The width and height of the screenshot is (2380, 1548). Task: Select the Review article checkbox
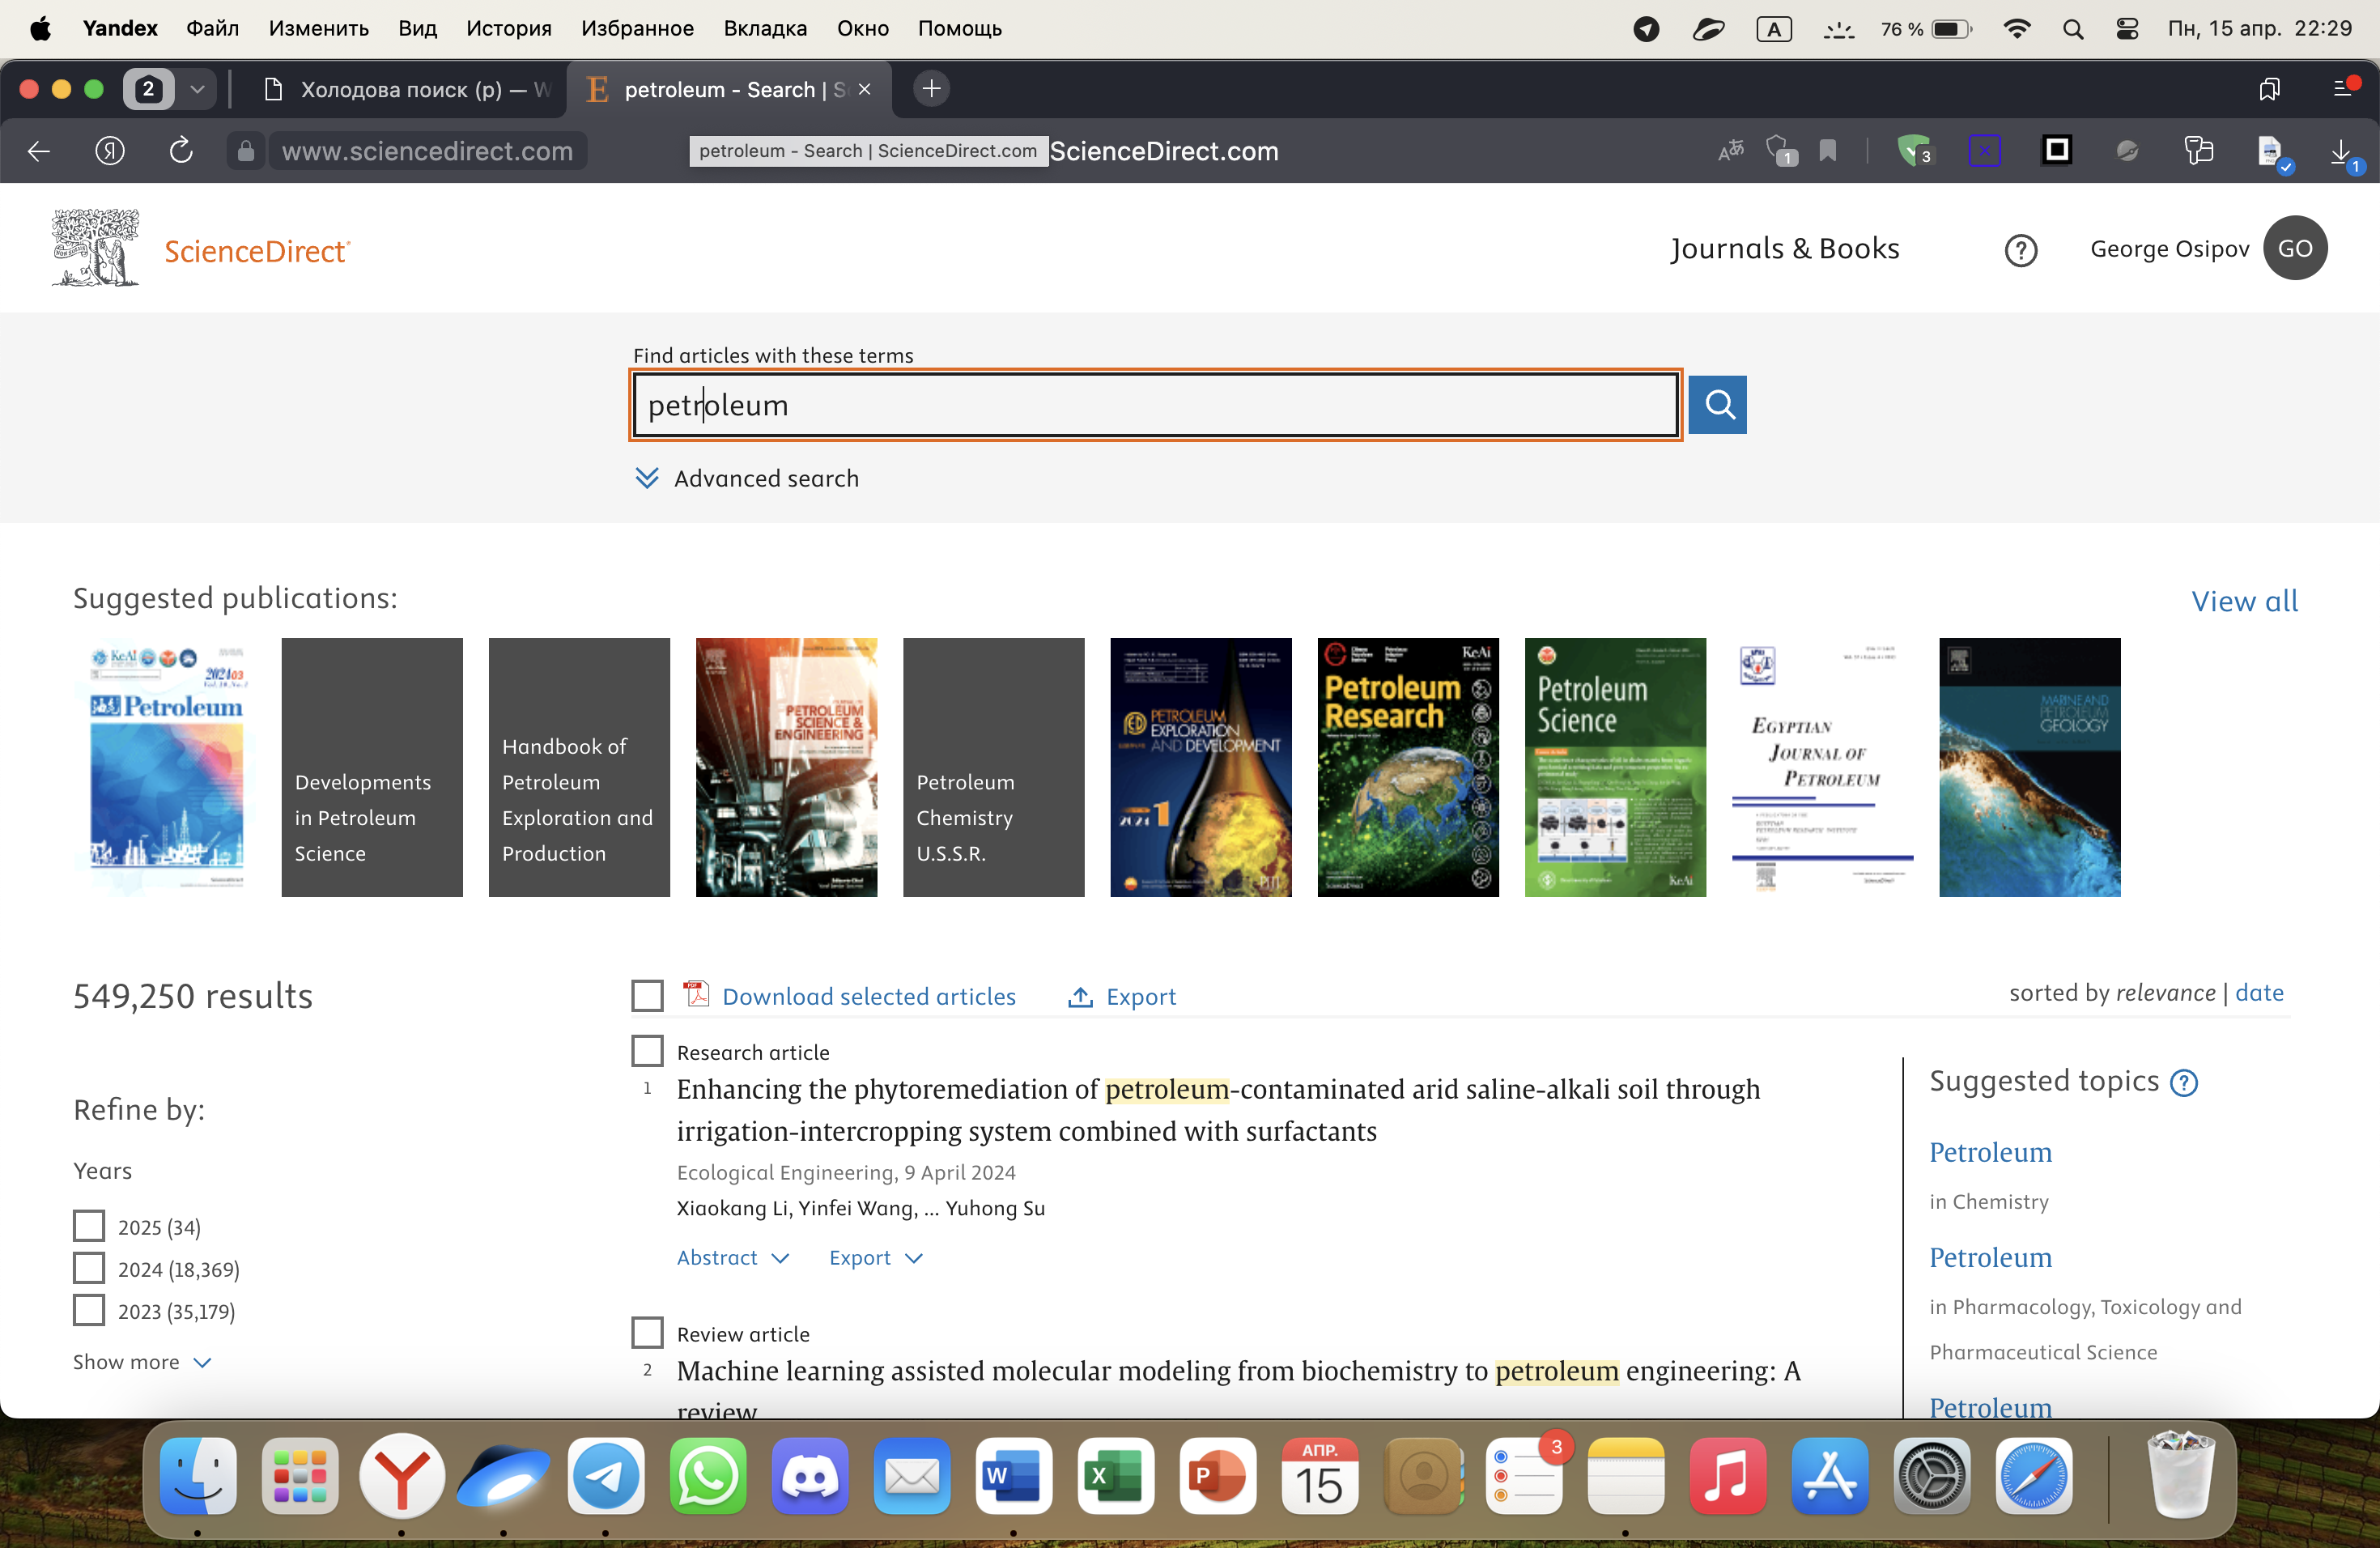tap(647, 1333)
